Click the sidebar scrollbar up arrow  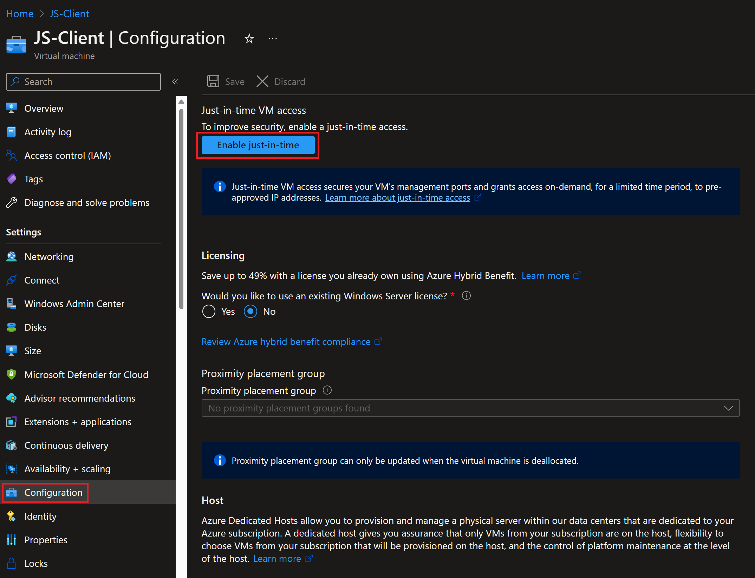[x=181, y=102]
